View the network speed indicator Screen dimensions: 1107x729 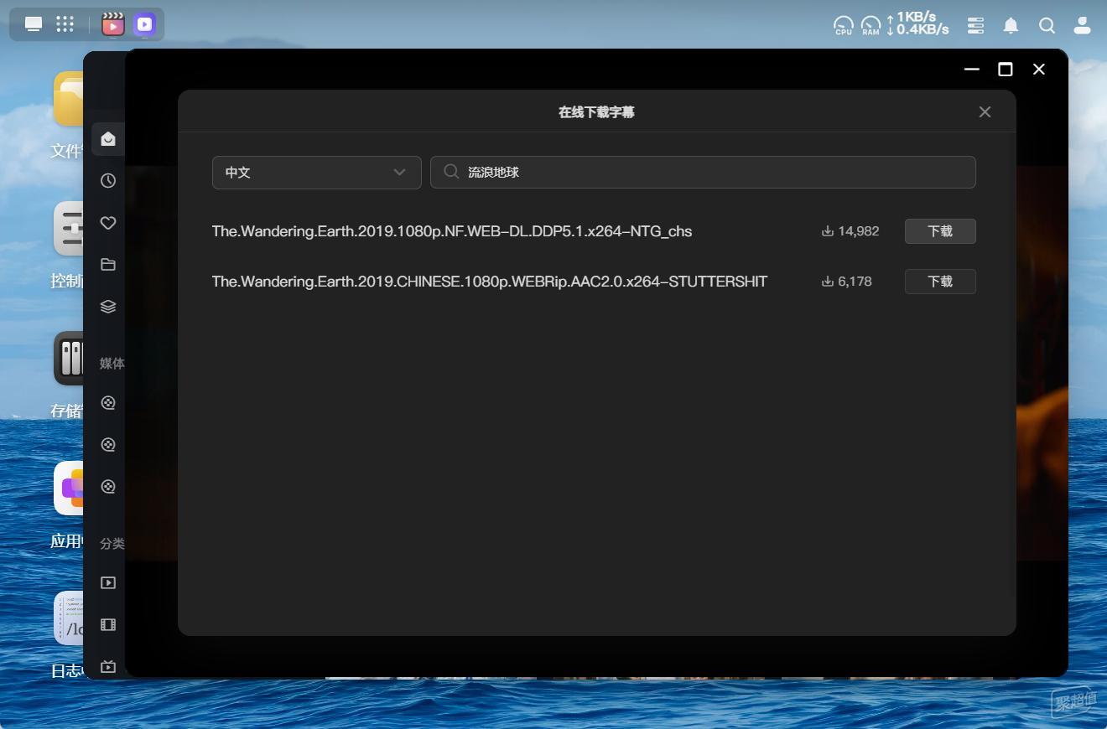click(x=917, y=23)
